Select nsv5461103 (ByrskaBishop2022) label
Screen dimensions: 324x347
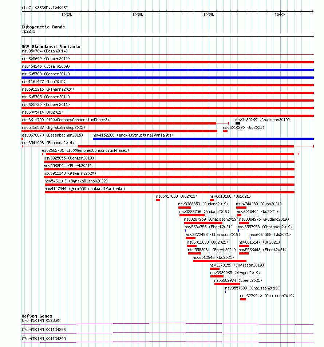tap(76, 181)
